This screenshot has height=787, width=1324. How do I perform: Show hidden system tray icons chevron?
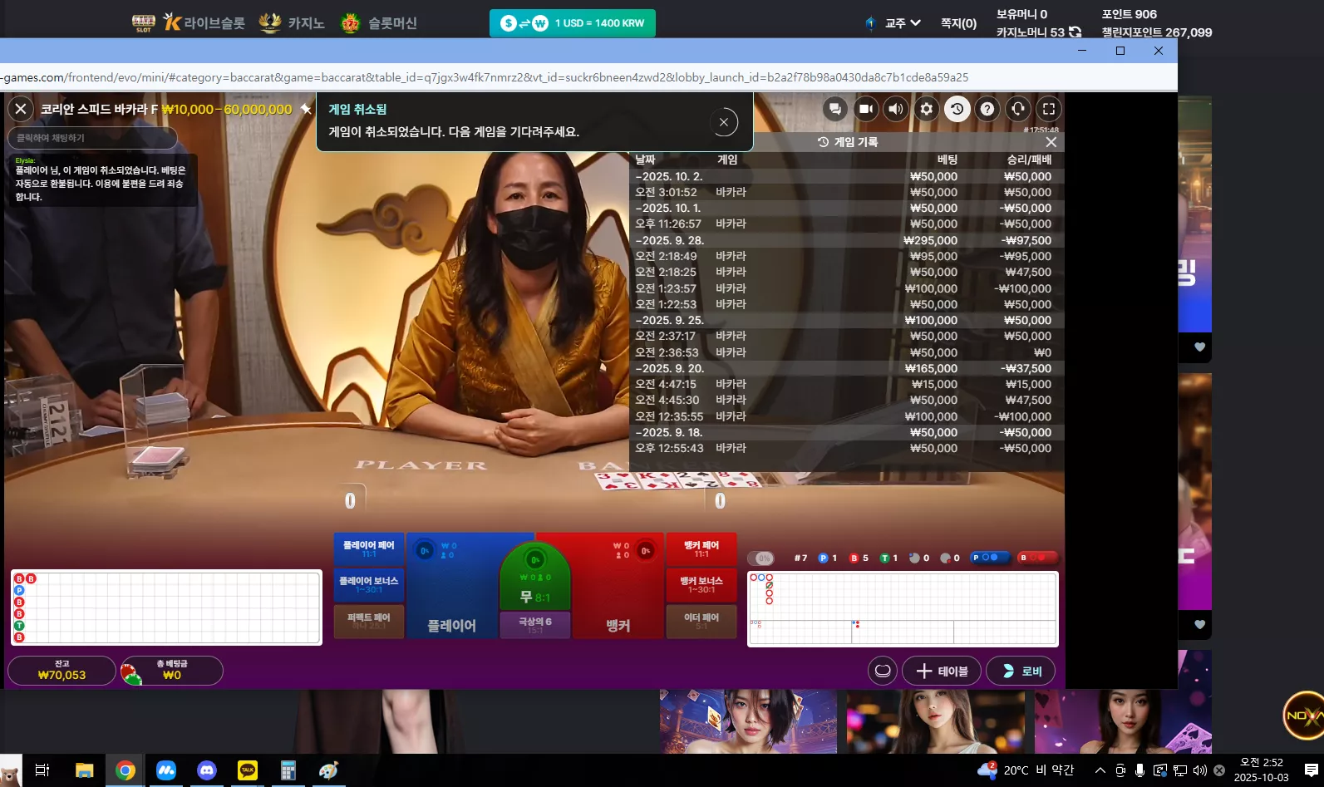pos(1100,770)
